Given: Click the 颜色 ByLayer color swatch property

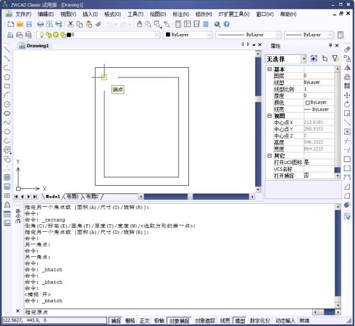Looking at the screenshot, I should click(x=308, y=102).
